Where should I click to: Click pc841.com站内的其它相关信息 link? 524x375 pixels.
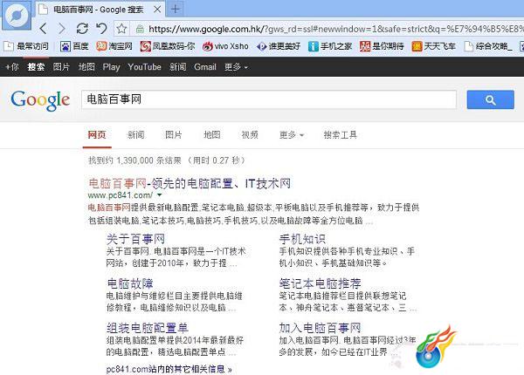[169, 369]
